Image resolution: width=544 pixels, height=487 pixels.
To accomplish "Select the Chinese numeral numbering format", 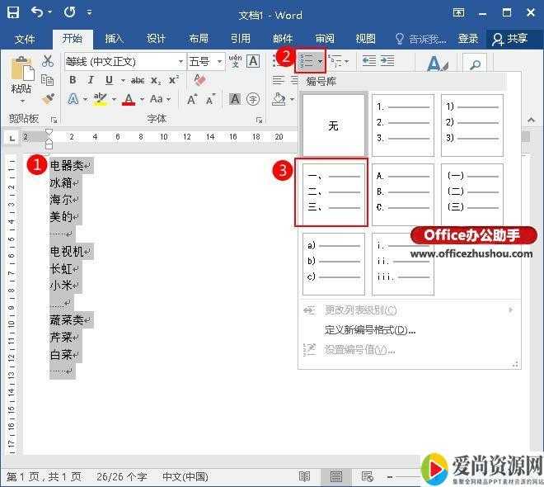I will [x=334, y=192].
